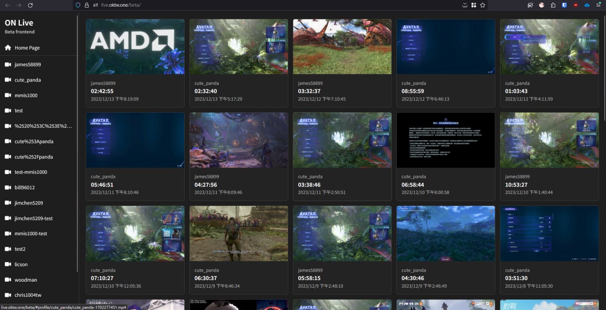Click the Beta frontend subtitle text
This screenshot has width=606, height=310.
pos(19,32)
